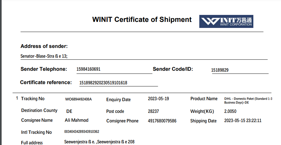Click the certificate reference number field
281x145 pixels.
103,83
